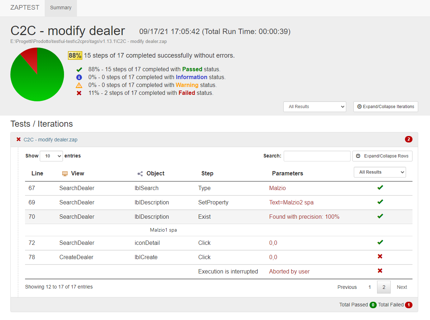Click the green check on line 70 row

pos(380,216)
